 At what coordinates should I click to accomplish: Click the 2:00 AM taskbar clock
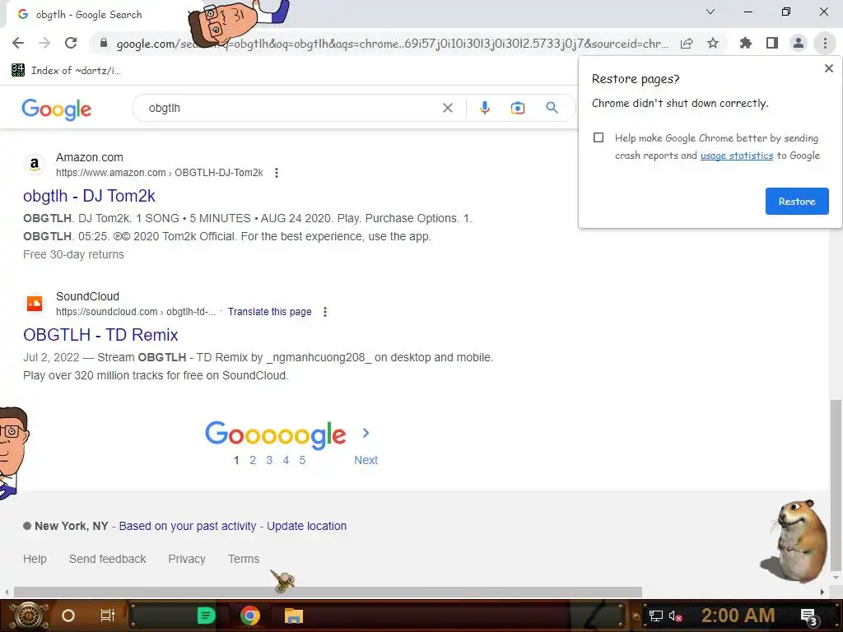738,616
